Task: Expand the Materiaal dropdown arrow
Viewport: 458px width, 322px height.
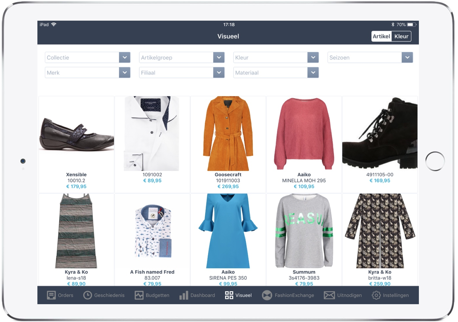Action: coord(313,72)
